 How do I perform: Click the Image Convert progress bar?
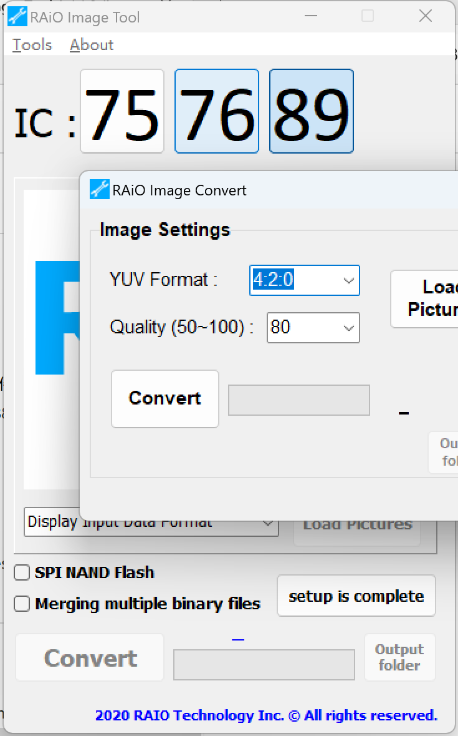pyautogui.click(x=299, y=400)
